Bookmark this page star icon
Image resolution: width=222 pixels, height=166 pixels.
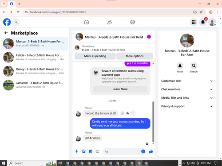point(201,12)
